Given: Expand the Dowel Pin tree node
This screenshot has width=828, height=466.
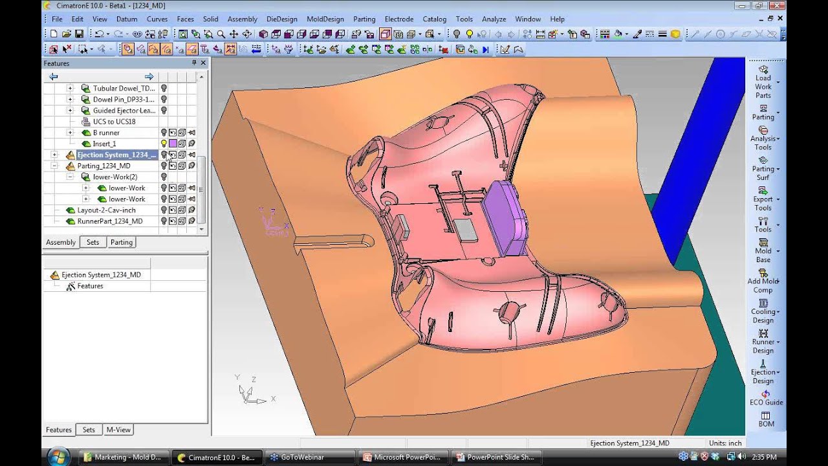Looking at the screenshot, I should click(70, 100).
